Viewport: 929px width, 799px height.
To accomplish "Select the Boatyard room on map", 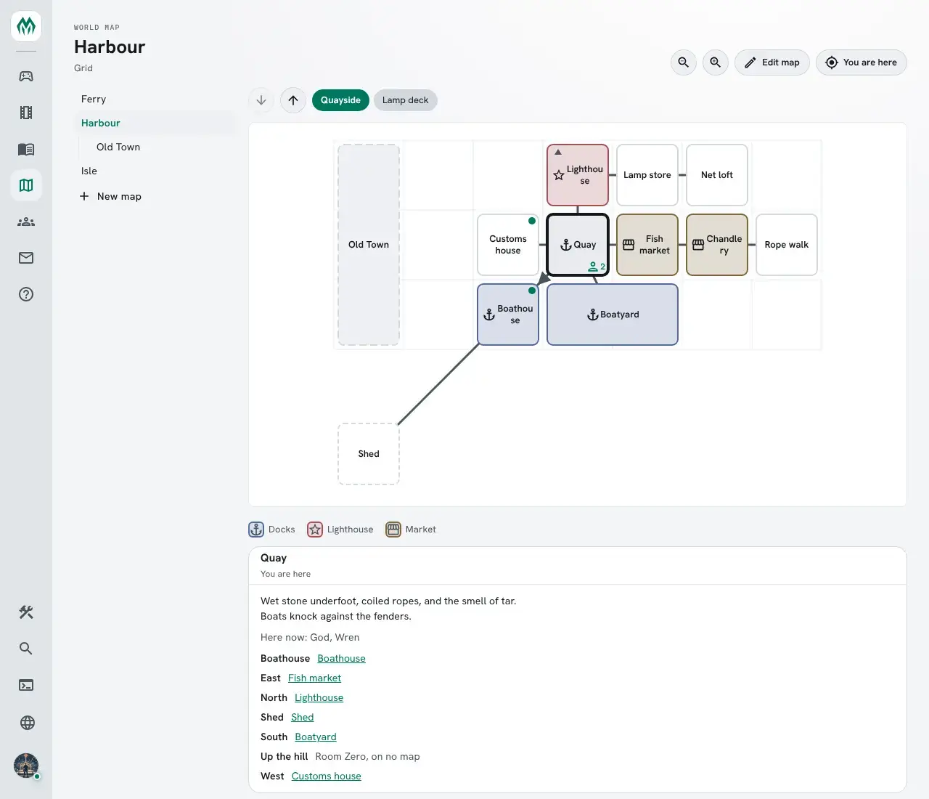I will [x=613, y=315].
